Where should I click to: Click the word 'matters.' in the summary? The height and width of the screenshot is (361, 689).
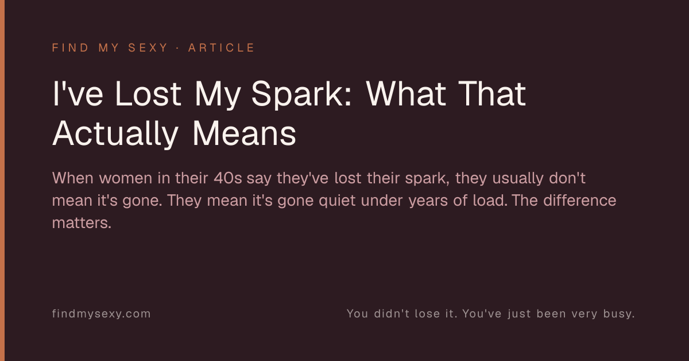[82, 223]
